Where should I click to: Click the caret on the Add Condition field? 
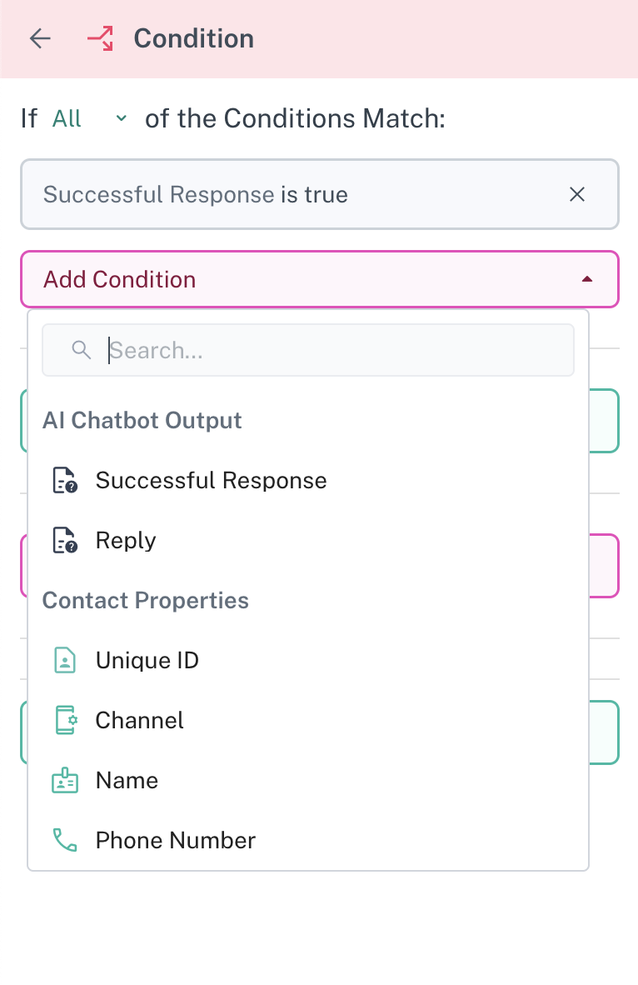[587, 279]
